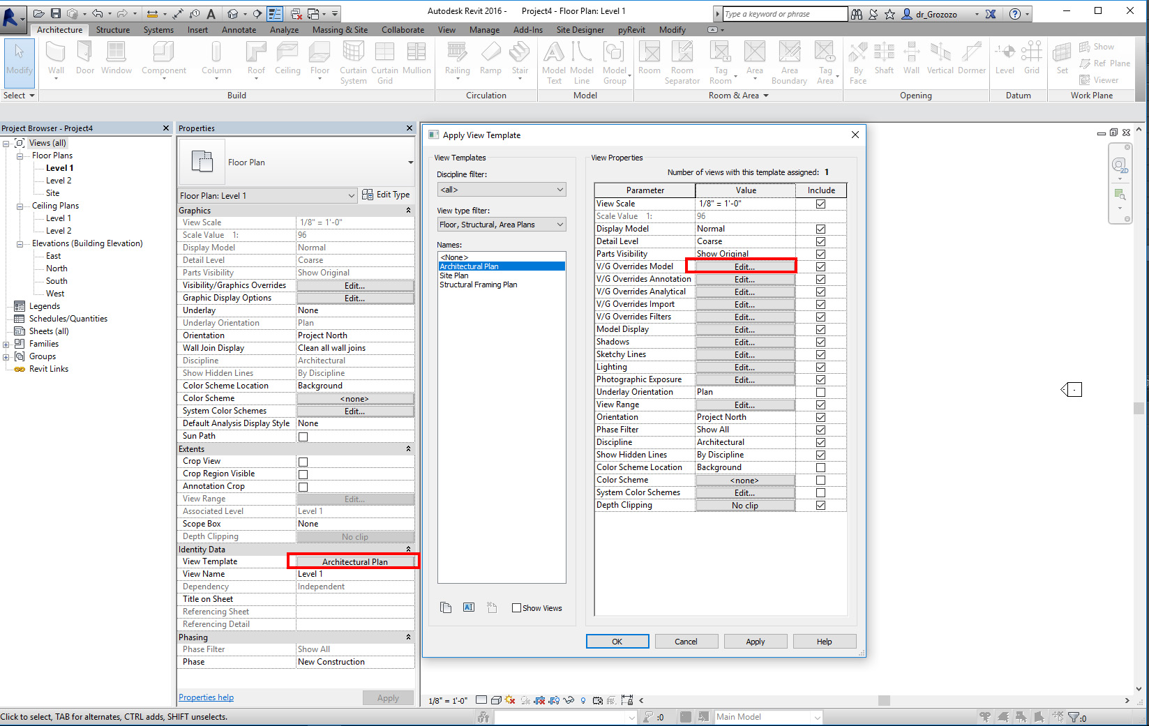This screenshot has width=1149, height=726.
Task: Choose the Room tool
Action: (x=649, y=58)
